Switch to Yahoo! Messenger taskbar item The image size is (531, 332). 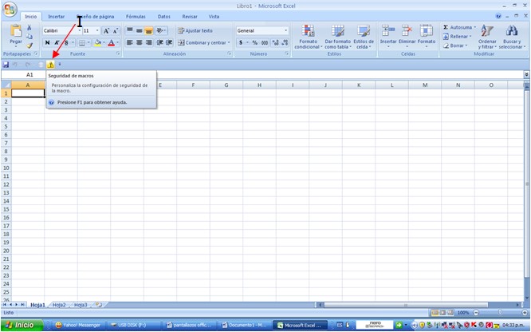click(x=80, y=326)
